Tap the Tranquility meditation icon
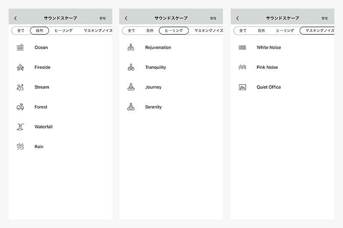This screenshot has height=228, width=343. pyautogui.click(x=131, y=67)
